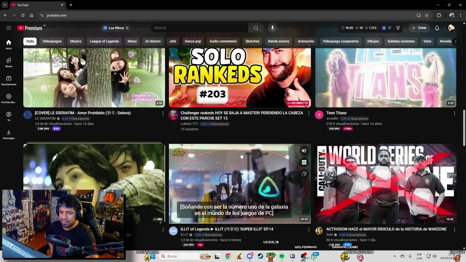Bookmark this page with the star

(x=427, y=15)
